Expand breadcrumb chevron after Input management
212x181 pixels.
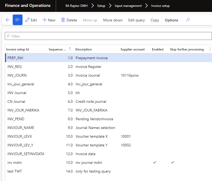(x=146, y=6)
